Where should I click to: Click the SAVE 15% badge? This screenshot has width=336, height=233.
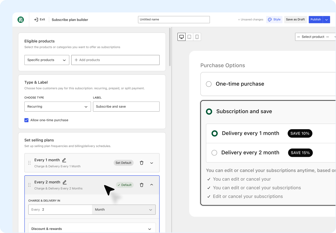point(300,153)
